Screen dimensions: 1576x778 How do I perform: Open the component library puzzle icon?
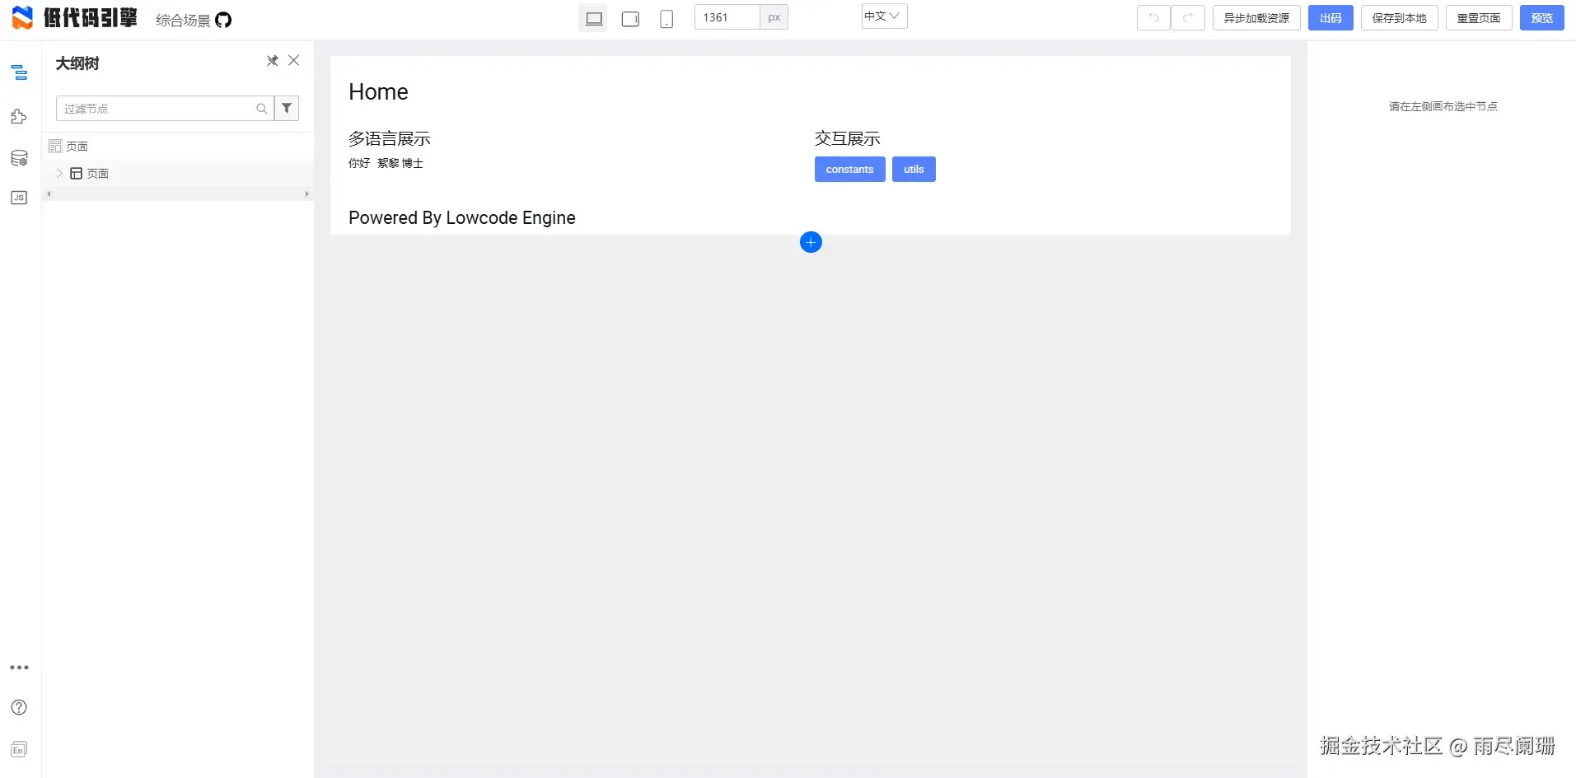coord(19,117)
